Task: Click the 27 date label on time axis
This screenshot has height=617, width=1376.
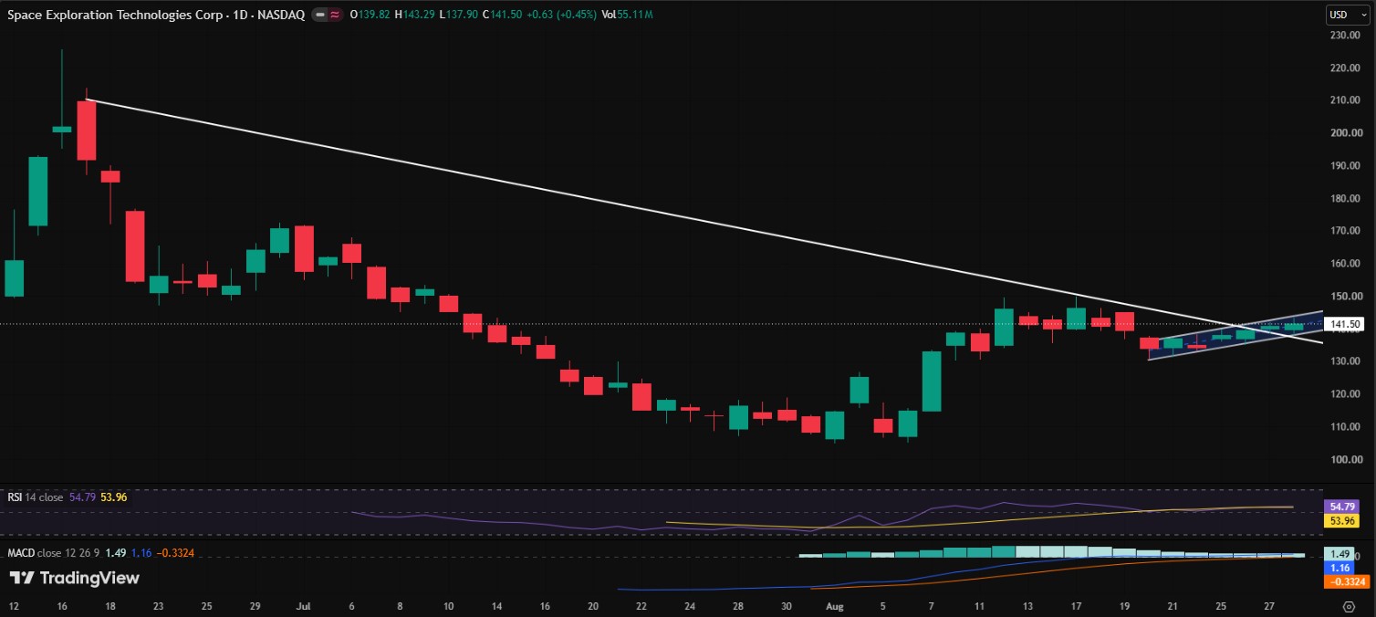Action: [1269, 605]
